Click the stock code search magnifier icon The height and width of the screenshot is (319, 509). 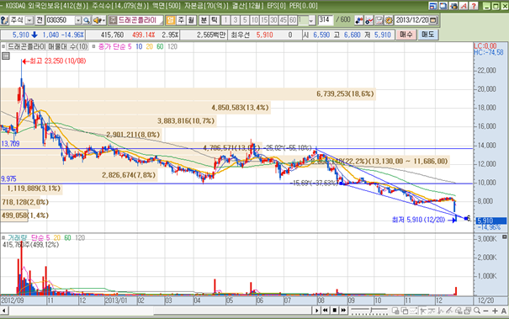point(87,20)
